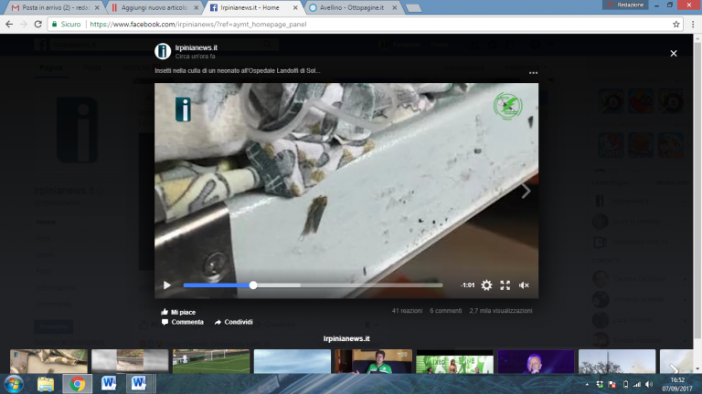Open Windows Explorer from taskbar
702x394 pixels.
45,384
